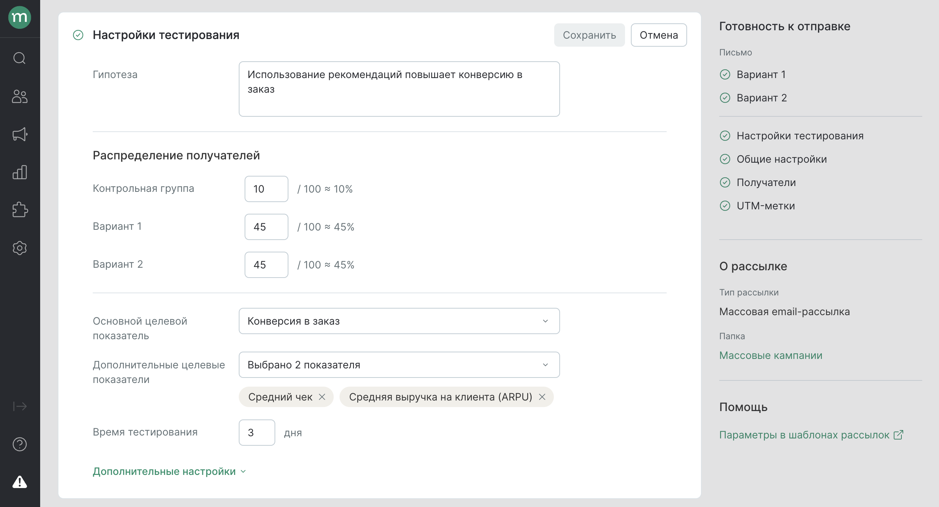Go to 'Общие настройки' in readiness list

(x=782, y=159)
